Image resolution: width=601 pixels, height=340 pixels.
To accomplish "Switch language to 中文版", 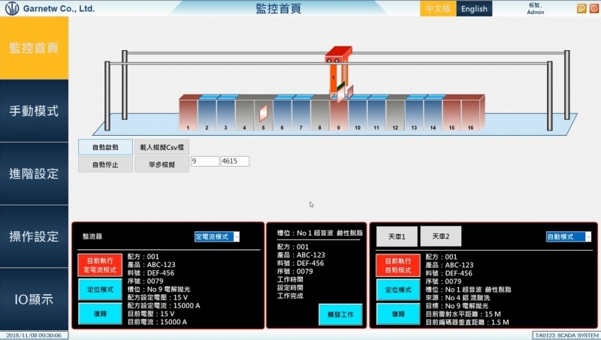I will 438,9.
